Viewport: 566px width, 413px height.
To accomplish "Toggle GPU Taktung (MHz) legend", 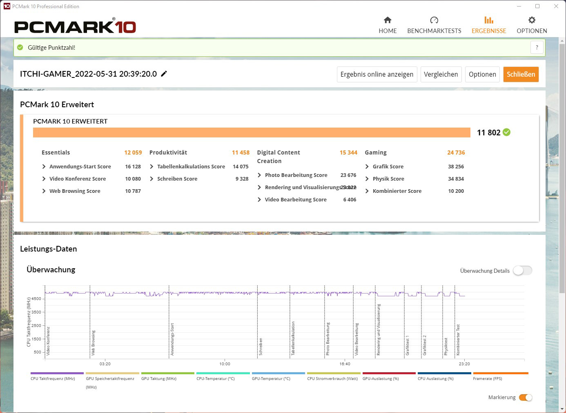I will (x=167, y=376).
